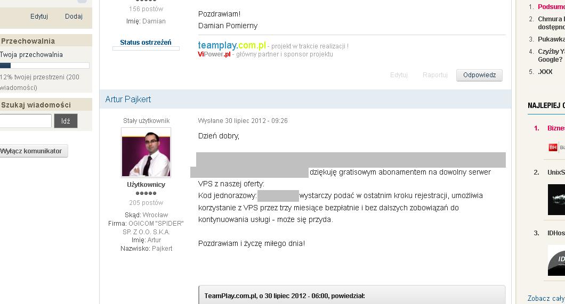565x304 pixels.
Task: Click the Zobacz cały link
Action: point(546,298)
